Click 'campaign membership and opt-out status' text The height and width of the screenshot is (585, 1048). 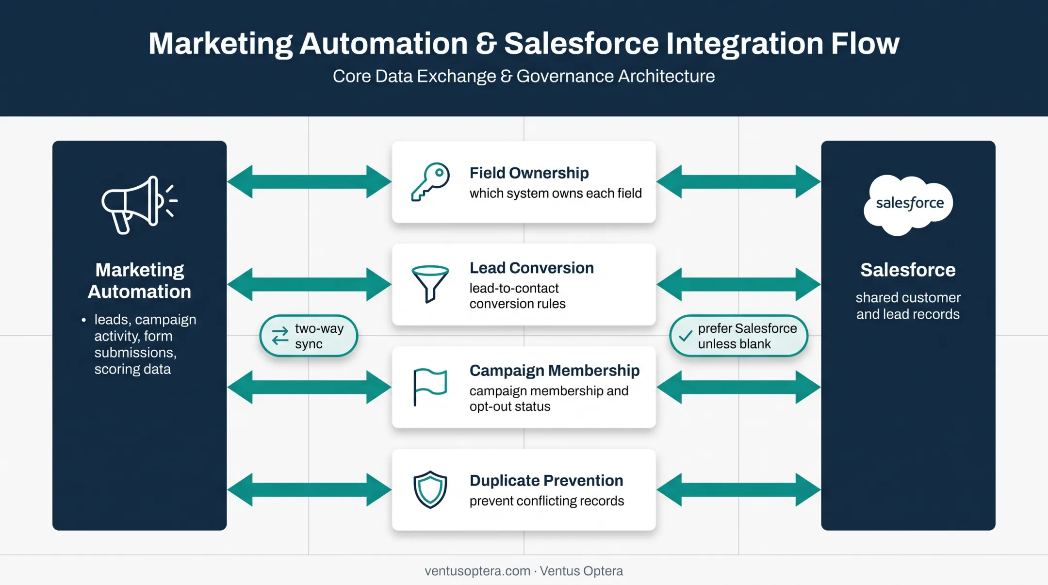click(549, 399)
